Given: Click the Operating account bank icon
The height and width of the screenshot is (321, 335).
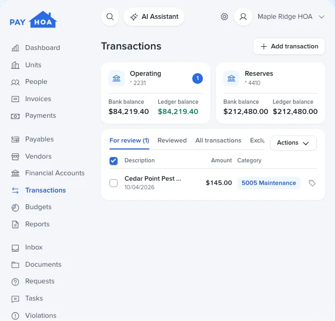Looking at the screenshot, I should point(116,79).
